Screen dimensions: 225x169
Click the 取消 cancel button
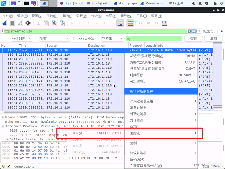pos(214,39)
